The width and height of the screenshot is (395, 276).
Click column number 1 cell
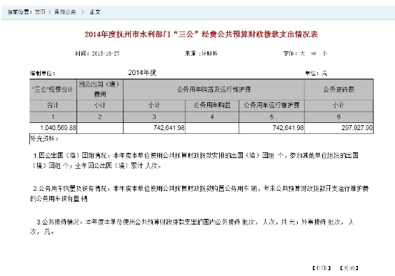[53, 117]
